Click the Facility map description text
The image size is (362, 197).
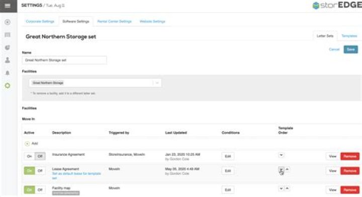pyautogui.click(x=61, y=188)
